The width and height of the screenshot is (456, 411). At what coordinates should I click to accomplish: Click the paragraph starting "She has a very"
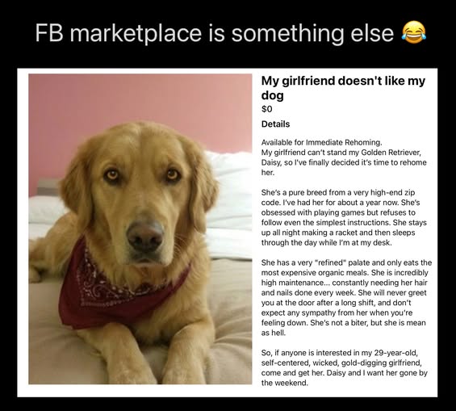[346, 298]
